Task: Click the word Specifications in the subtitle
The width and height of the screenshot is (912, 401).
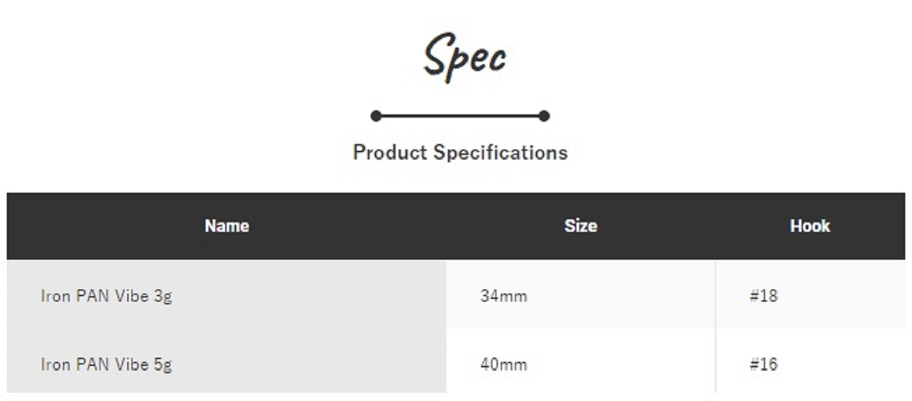Action: click(x=501, y=153)
